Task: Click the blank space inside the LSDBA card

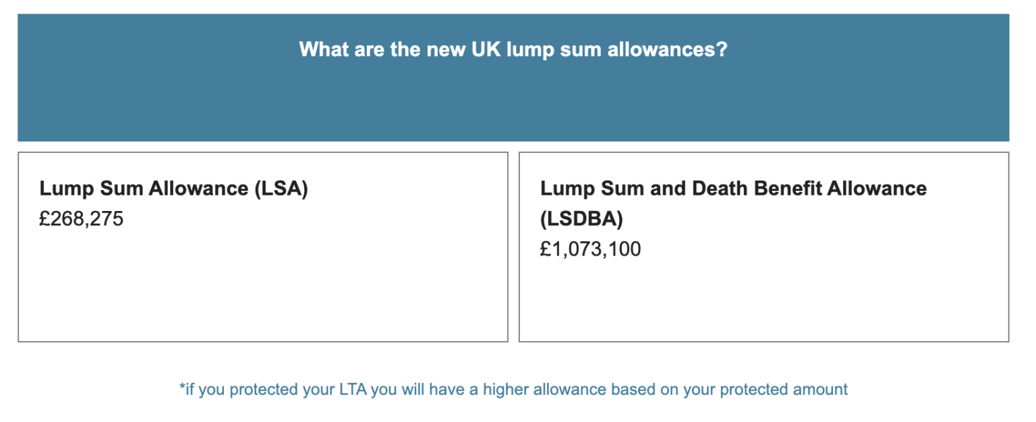Action: click(762, 303)
